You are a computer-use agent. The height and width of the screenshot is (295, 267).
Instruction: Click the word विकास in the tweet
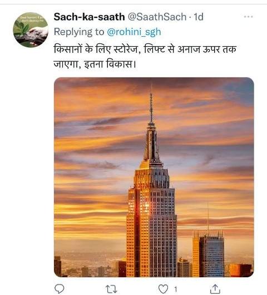point(119,64)
